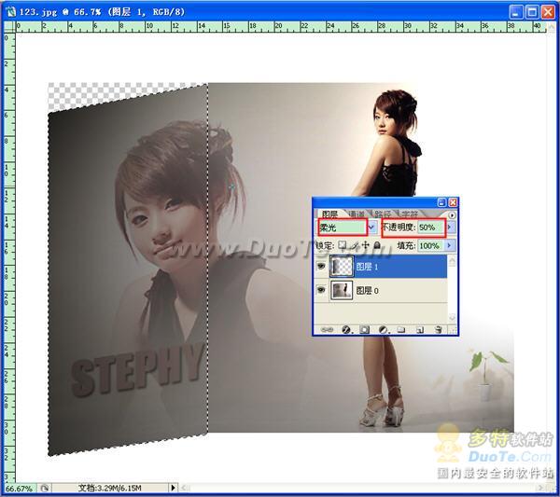Click the 柔光 blend mode field
This screenshot has height=497, width=560.
(343, 228)
